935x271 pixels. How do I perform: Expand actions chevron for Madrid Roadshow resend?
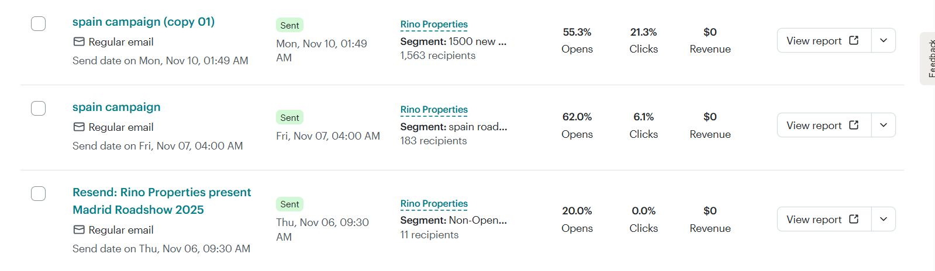coord(884,219)
